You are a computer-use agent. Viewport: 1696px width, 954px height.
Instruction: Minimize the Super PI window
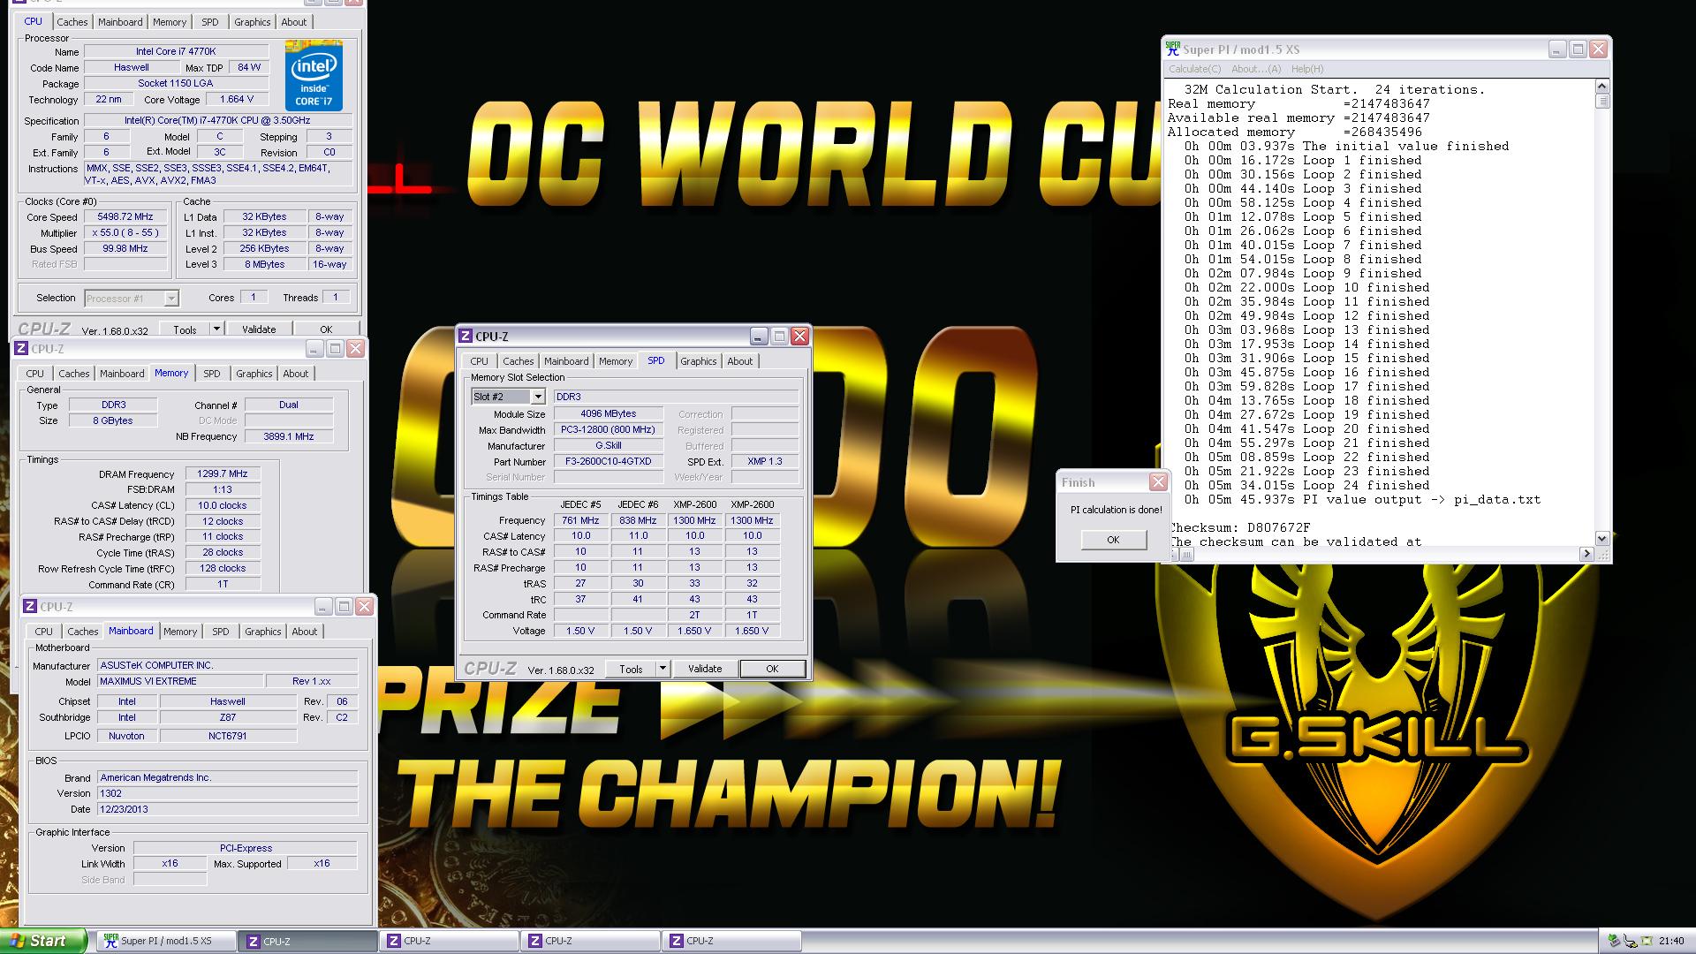point(1556,49)
